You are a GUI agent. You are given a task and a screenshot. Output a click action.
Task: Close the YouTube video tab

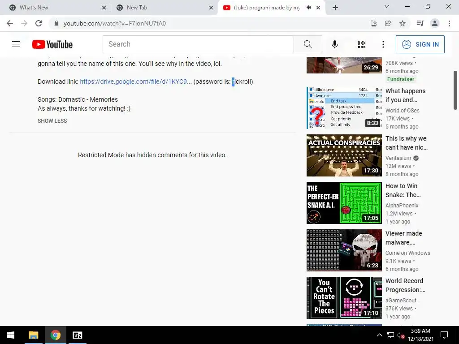(x=318, y=8)
